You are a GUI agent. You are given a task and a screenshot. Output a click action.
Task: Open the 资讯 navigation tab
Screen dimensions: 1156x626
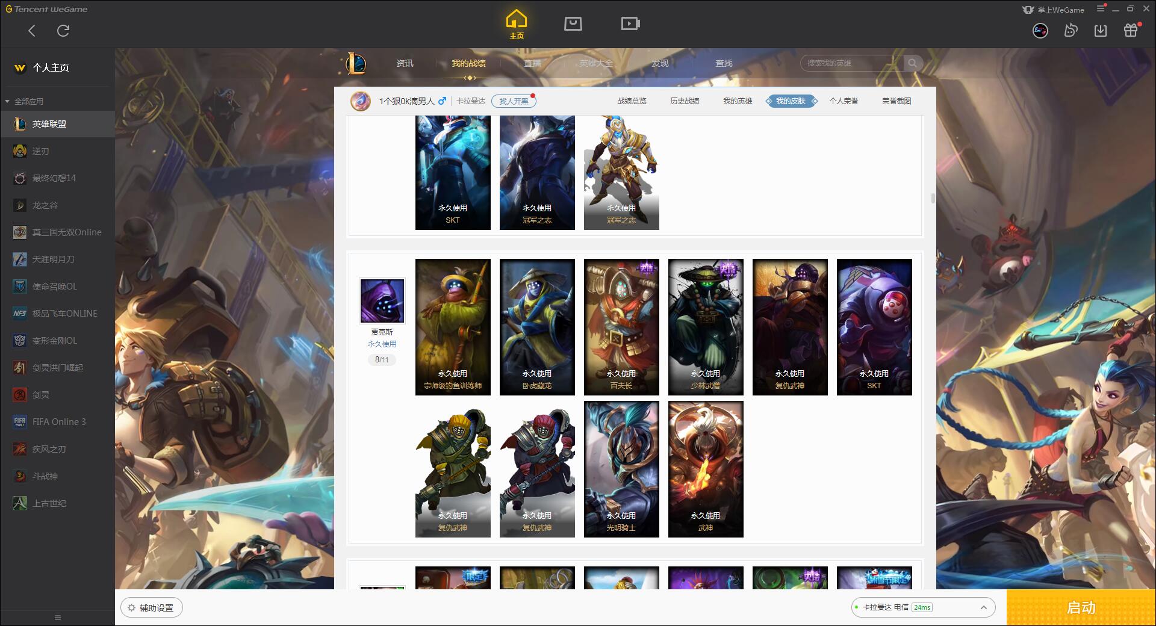point(405,63)
